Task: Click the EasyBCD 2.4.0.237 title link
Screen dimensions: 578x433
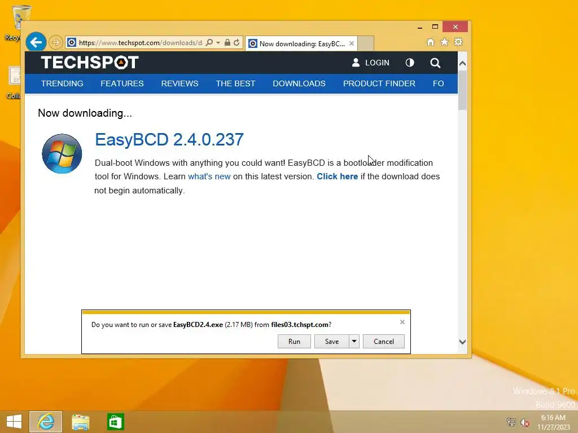Action: 169,140
